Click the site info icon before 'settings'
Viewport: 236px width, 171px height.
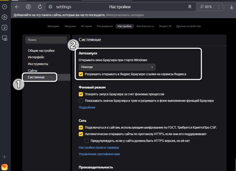point(50,7)
